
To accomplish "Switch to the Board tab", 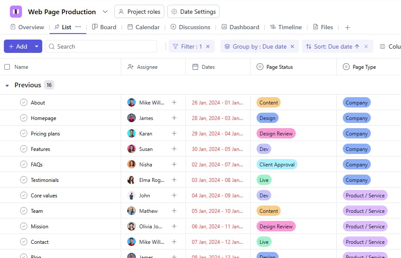I will [x=104, y=27].
